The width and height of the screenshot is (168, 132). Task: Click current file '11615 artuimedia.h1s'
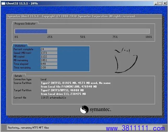coord(53,97)
